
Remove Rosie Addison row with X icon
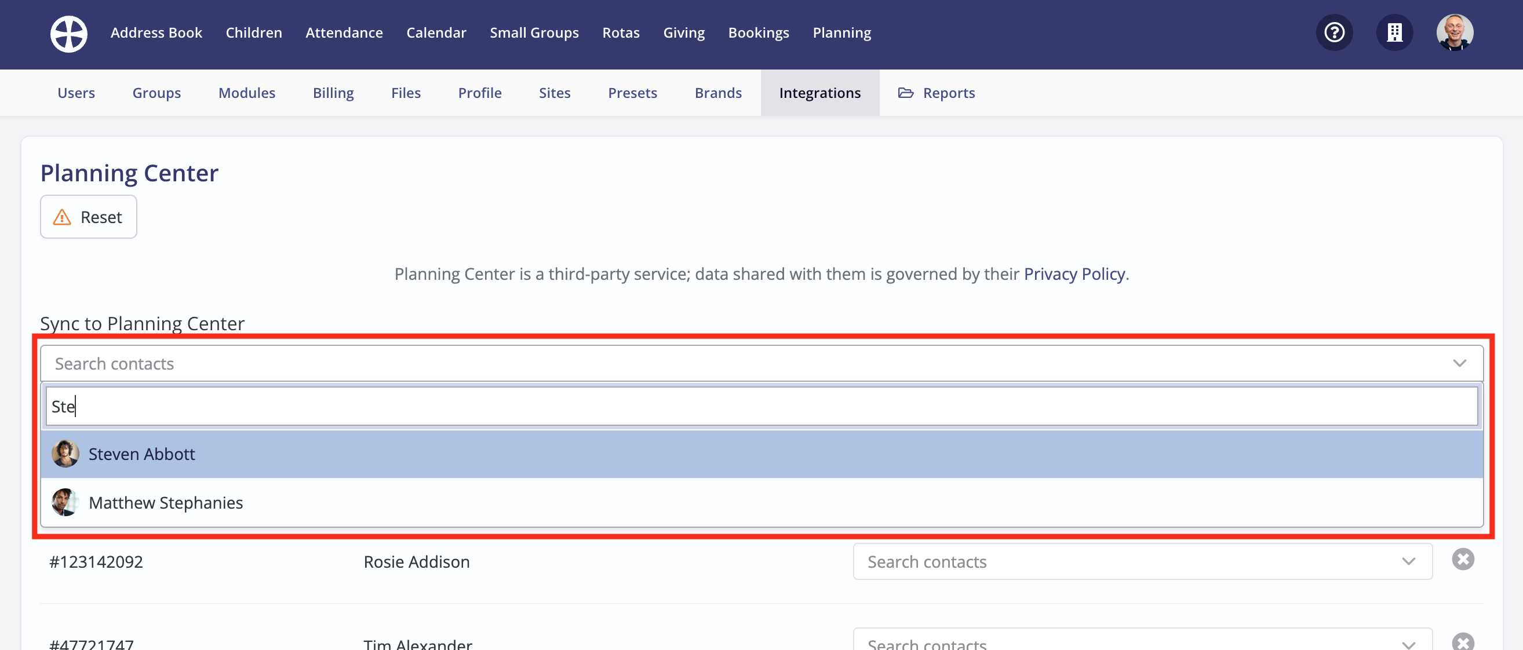point(1463,559)
